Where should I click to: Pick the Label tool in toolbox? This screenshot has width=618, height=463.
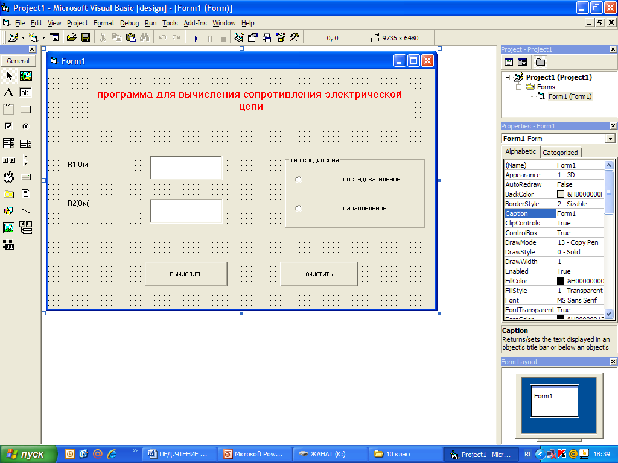point(8,92)
